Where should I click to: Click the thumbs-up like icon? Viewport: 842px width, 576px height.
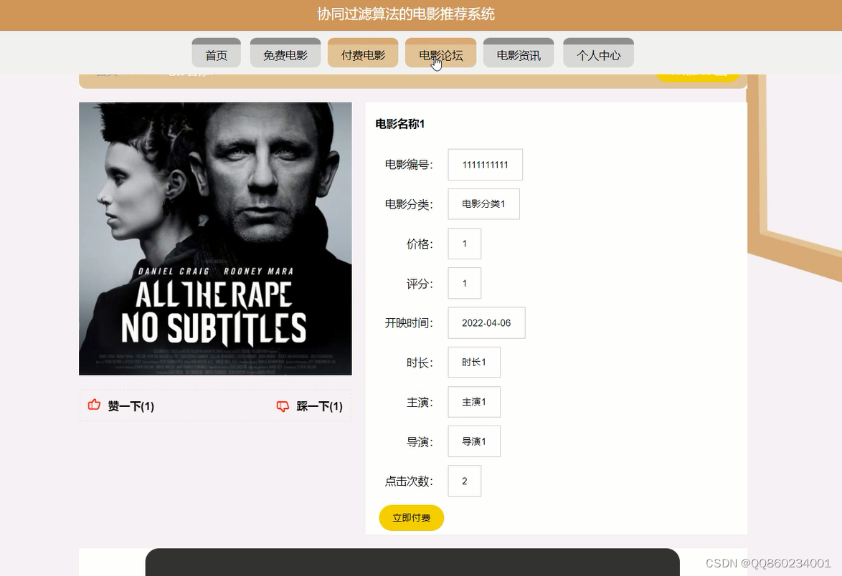tap(94, 405)
